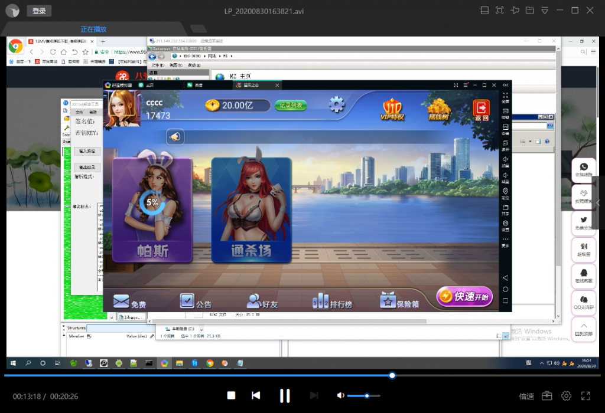Click the video seek bar handle
The width and height of the screenshot is (605, 413).
tap(392, 375)
